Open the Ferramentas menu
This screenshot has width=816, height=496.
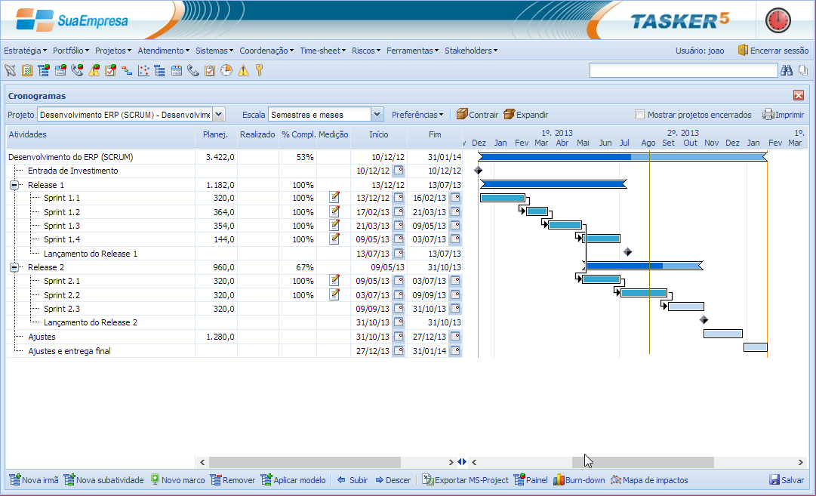412,51
